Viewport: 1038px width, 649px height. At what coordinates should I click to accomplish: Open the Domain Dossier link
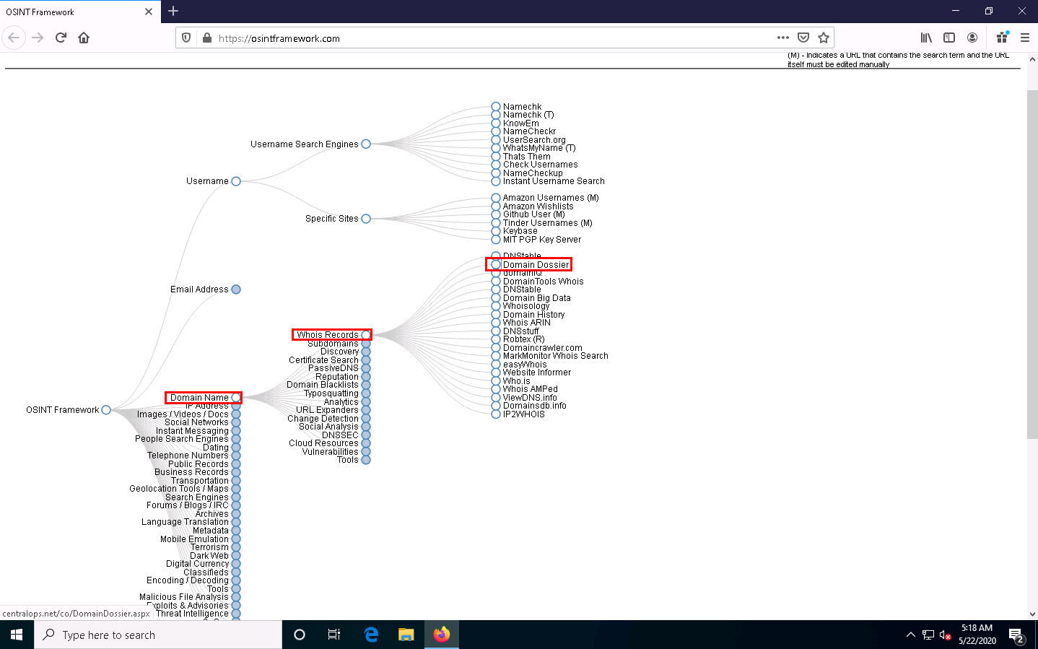[x=536, y=265]
